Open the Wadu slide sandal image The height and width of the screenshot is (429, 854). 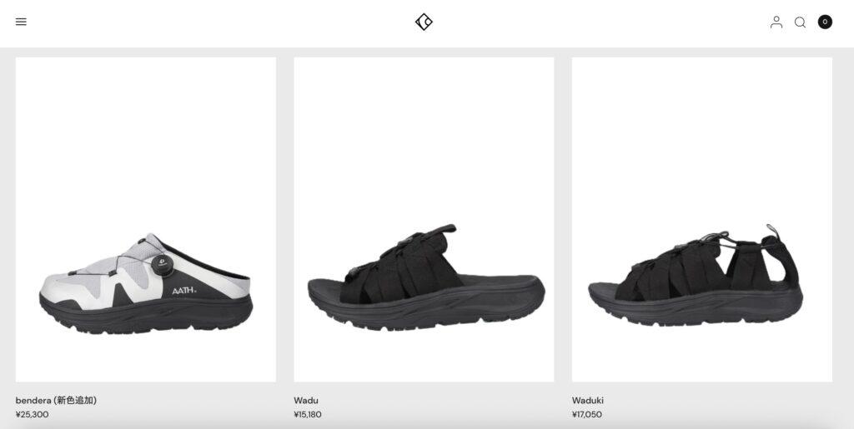tap(424, 219)
